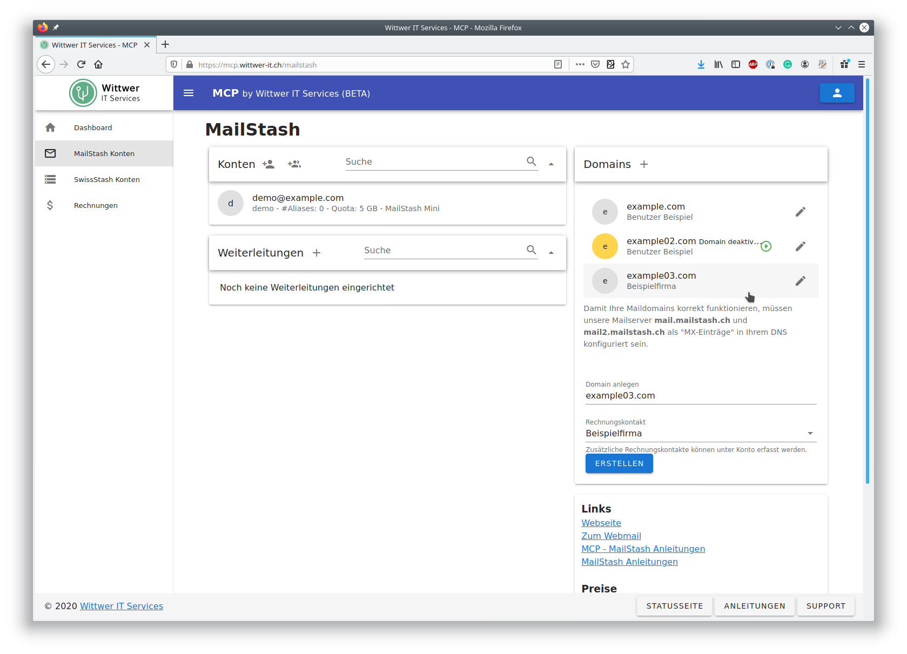Viewport: 907px width, 654px height.
Task: Toggle Firefox reader view
Action: point(558,64)
